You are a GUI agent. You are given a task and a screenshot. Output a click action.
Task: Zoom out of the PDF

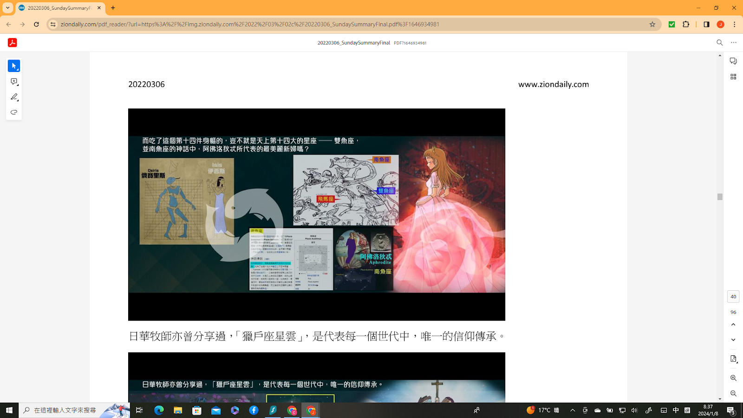coord(733,393)
